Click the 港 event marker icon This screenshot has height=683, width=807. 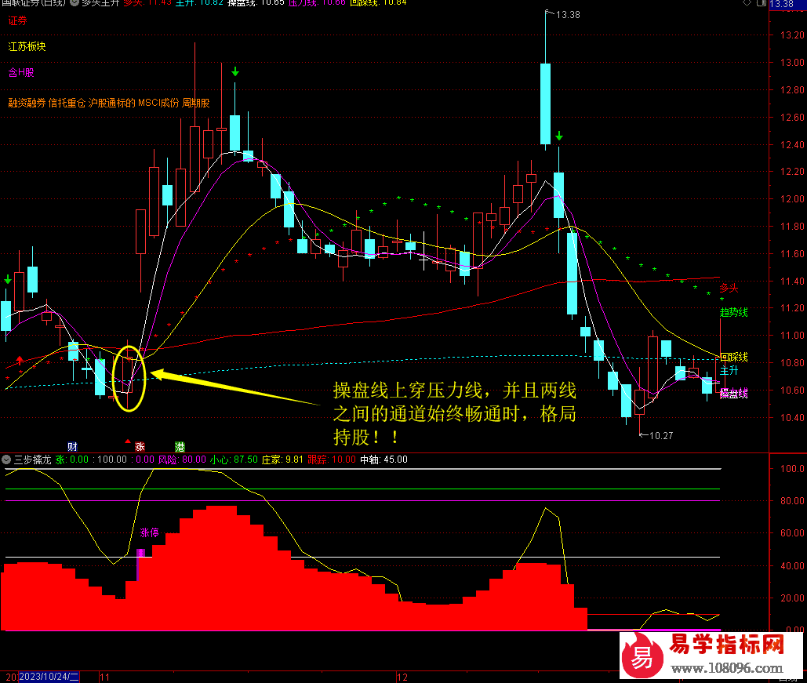[x=180, y=446]
